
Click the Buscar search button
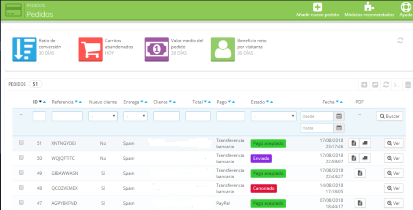click(390, 116)
